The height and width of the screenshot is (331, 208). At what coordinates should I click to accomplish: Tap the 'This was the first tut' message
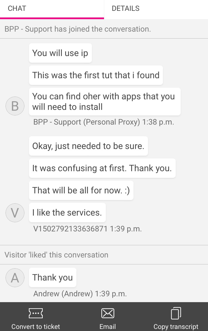(96, 75)
